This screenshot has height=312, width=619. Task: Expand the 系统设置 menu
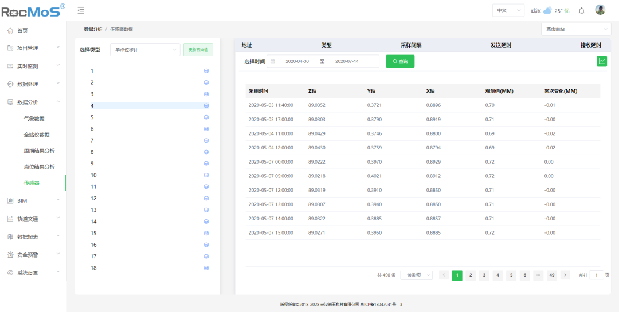(33, 272)
